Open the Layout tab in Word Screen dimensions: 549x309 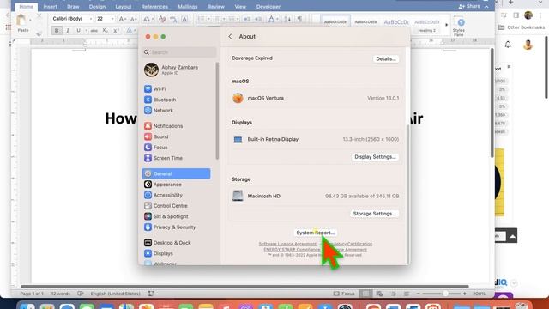point(124,7)
